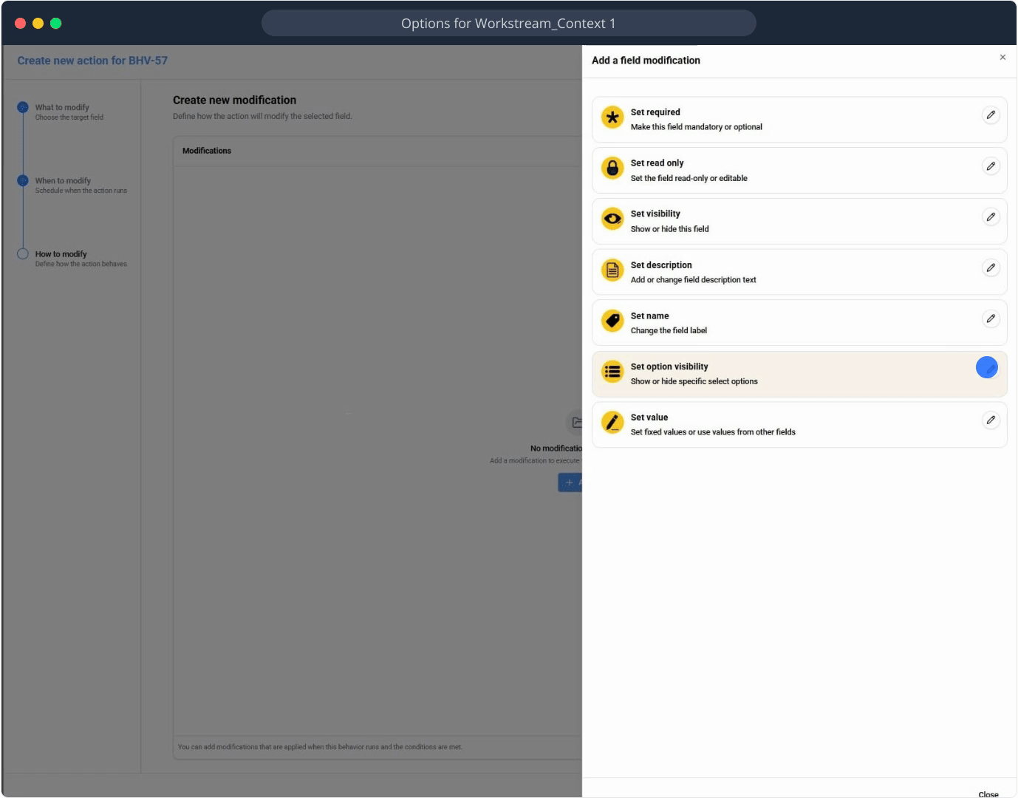Edit the Set required modification
Viewport: 1018px width, 798px height.
991,115
